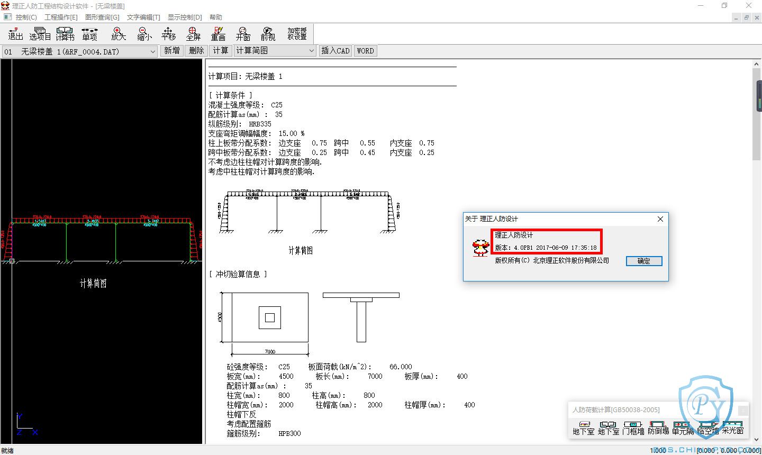Activate the 放大 zoom in tool
Viewport: 762px width, 455px height.
click(x=119, y=34)
